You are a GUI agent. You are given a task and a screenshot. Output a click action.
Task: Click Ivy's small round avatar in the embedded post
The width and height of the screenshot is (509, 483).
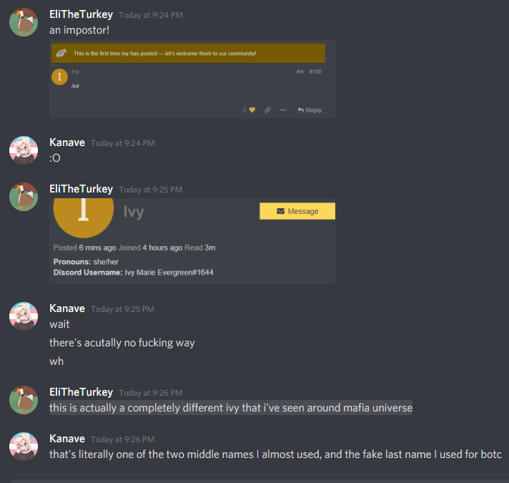point(60,77)
